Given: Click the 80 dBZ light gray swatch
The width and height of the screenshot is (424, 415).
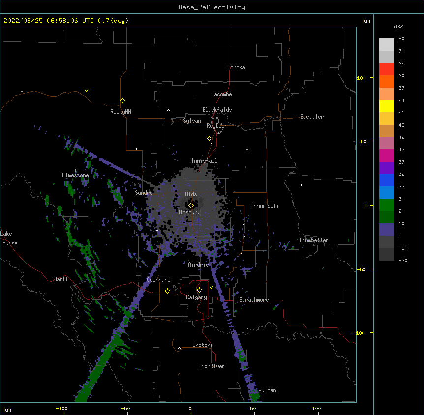Looking at the screenshot, I should point(387,45).
